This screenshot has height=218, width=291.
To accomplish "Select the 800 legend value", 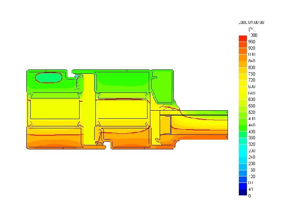I will point(252,67).
